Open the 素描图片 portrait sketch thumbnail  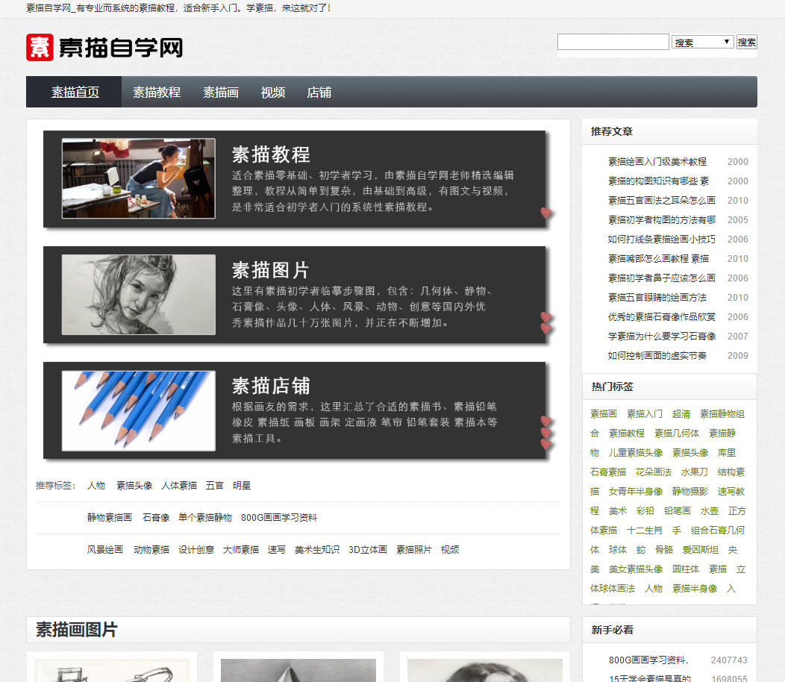[139, 295]
